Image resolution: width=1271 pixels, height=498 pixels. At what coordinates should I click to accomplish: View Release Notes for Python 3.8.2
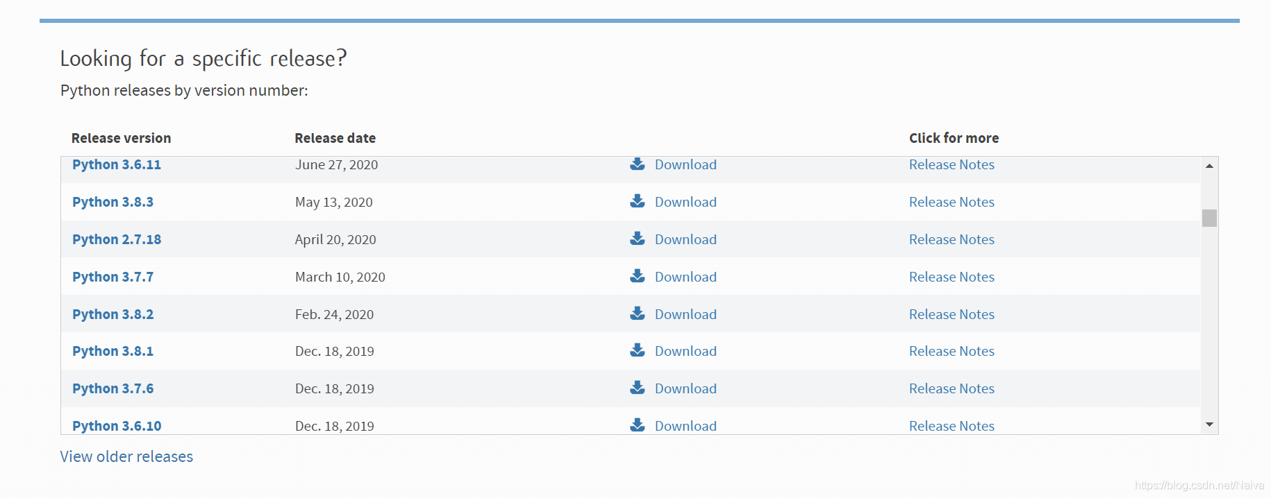[x=952, y=314]
